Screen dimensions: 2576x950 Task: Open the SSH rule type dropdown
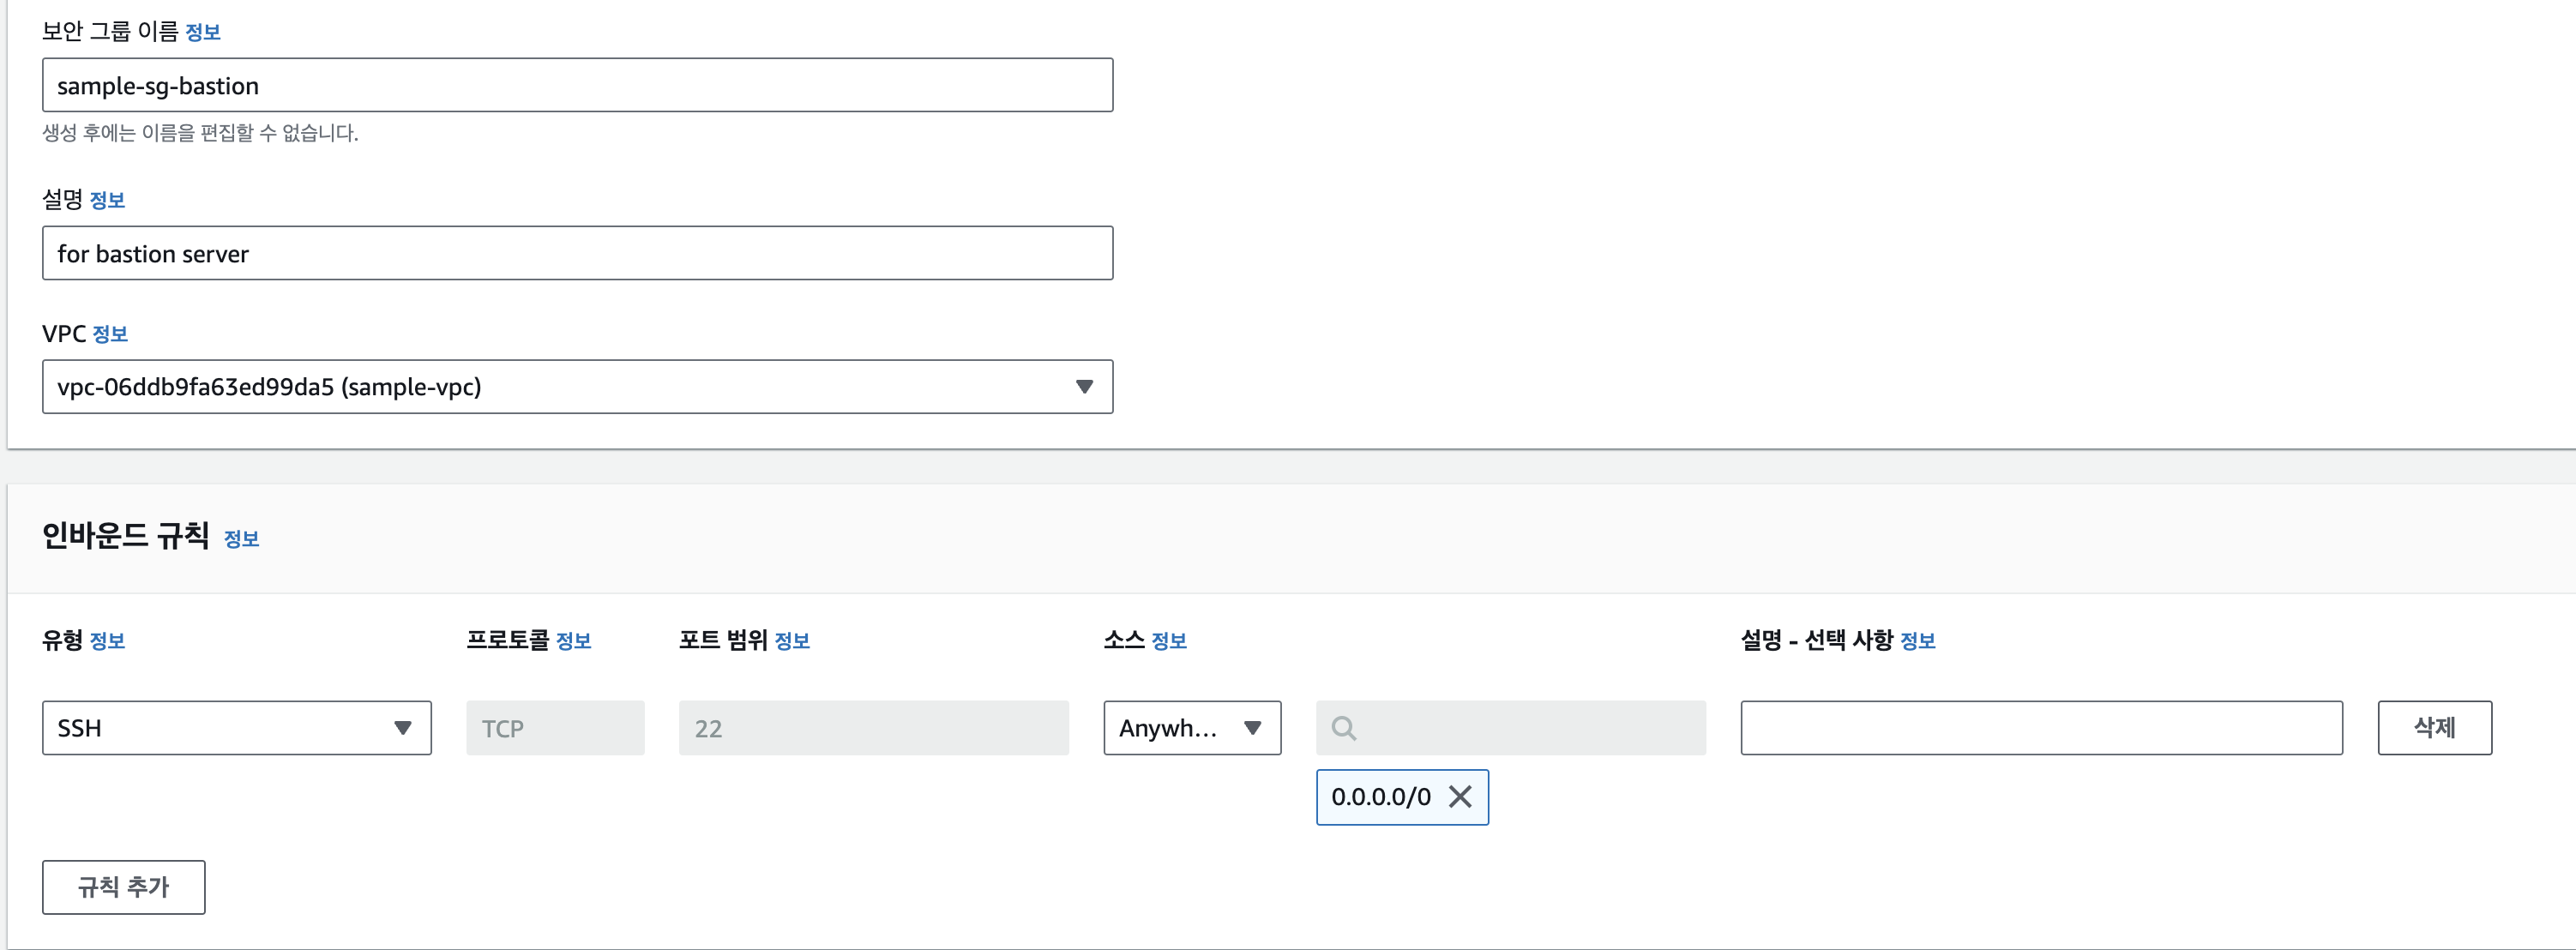[x=236, y=728]
